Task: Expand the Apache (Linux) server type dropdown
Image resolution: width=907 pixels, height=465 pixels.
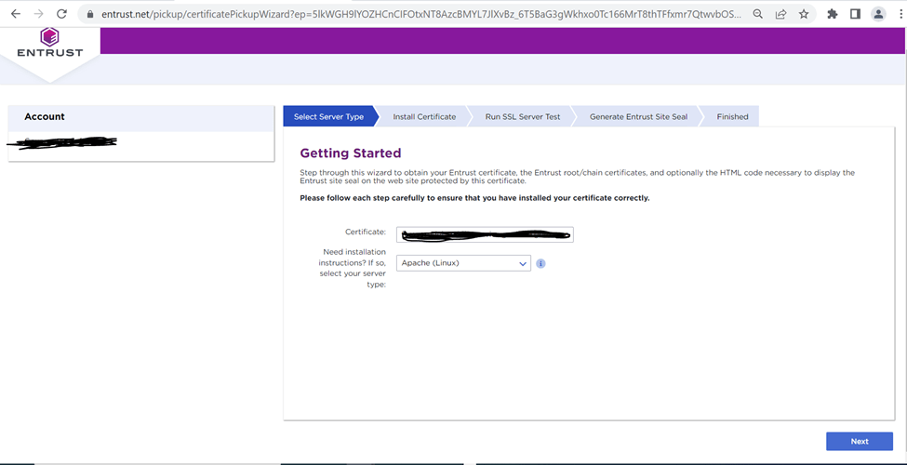Action: click(463, 263)
